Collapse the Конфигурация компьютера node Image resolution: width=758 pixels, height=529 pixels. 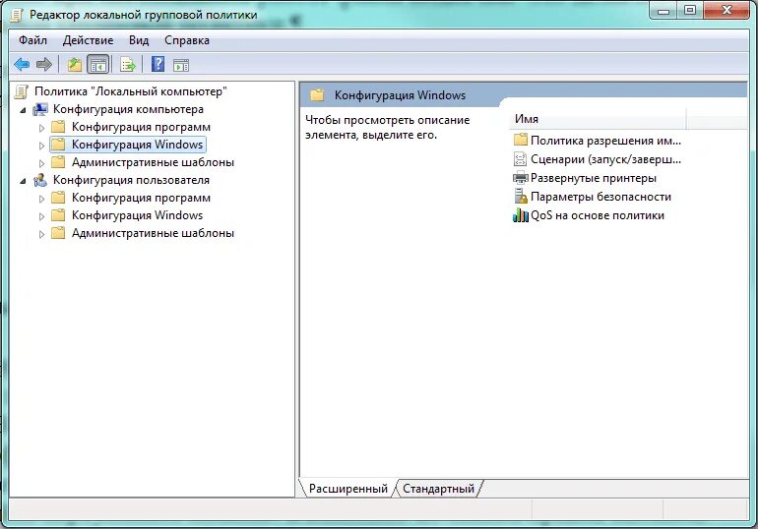(x=23, y=110)
